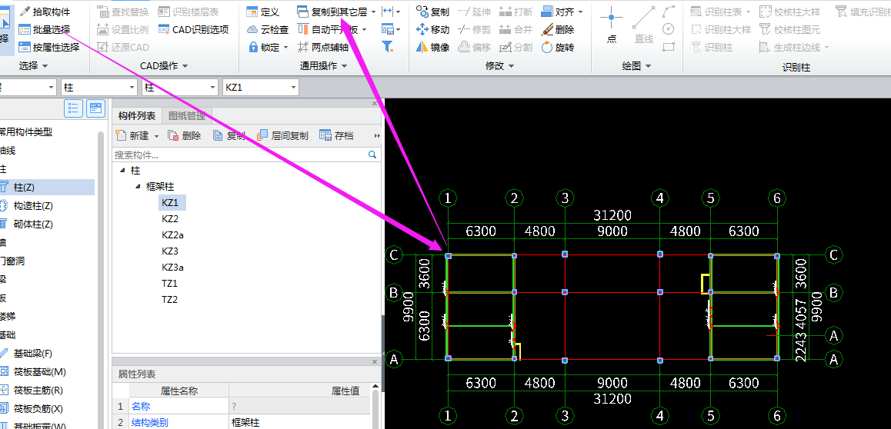Switch navigation panel to card view icon
This screenshot has height=429, width=891.
click(96, 108)
